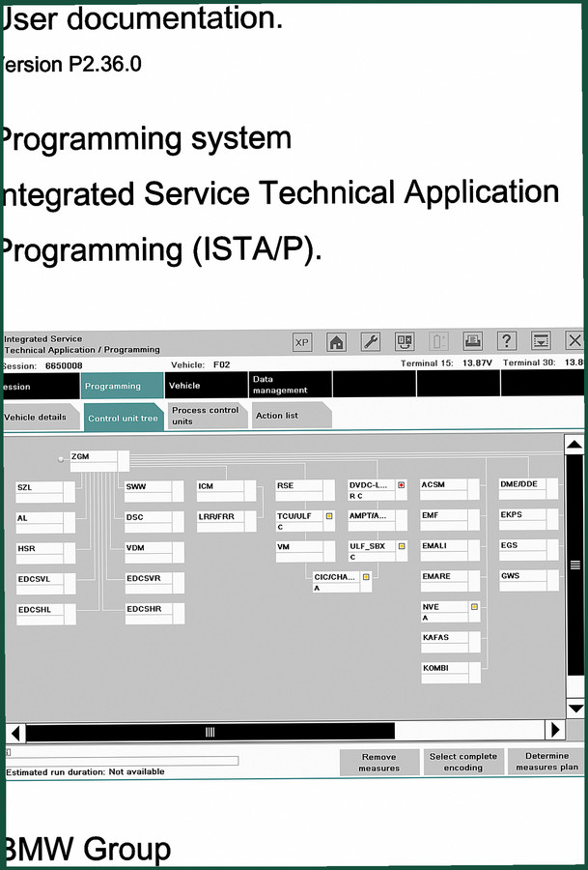The height and width of the screenshot is (870, 588).
Task: Select the EDCSVR control unit
Action: [154, 583]
